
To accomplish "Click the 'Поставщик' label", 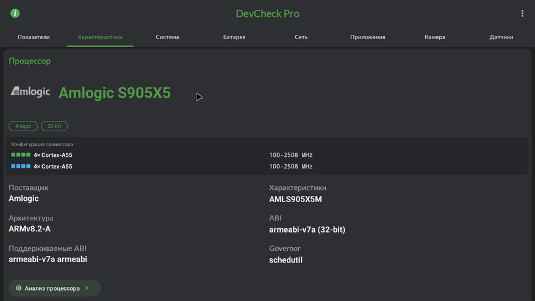I will click(28, 187).
